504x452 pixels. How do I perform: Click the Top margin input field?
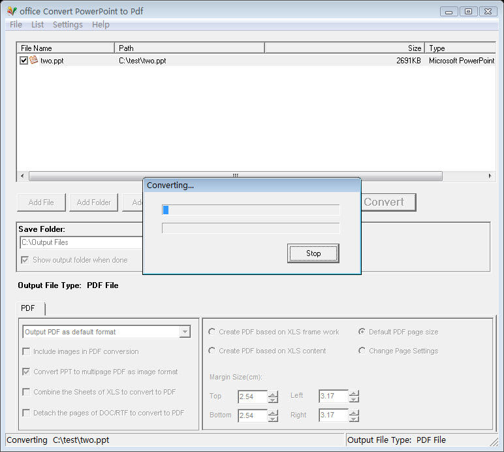(253, 396)
